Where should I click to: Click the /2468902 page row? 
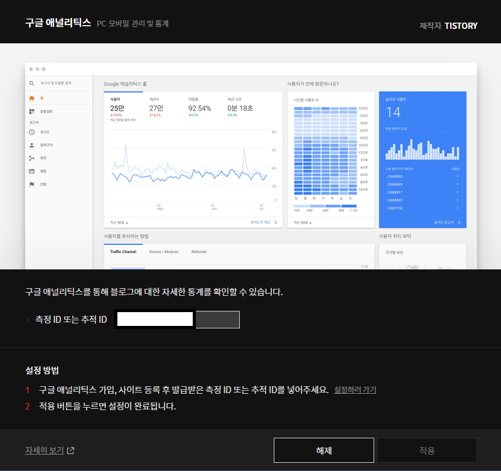423,200
